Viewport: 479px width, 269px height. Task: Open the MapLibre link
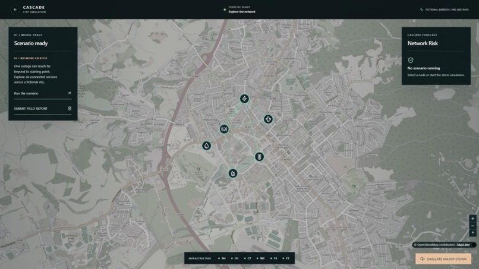tap(464, 245)
